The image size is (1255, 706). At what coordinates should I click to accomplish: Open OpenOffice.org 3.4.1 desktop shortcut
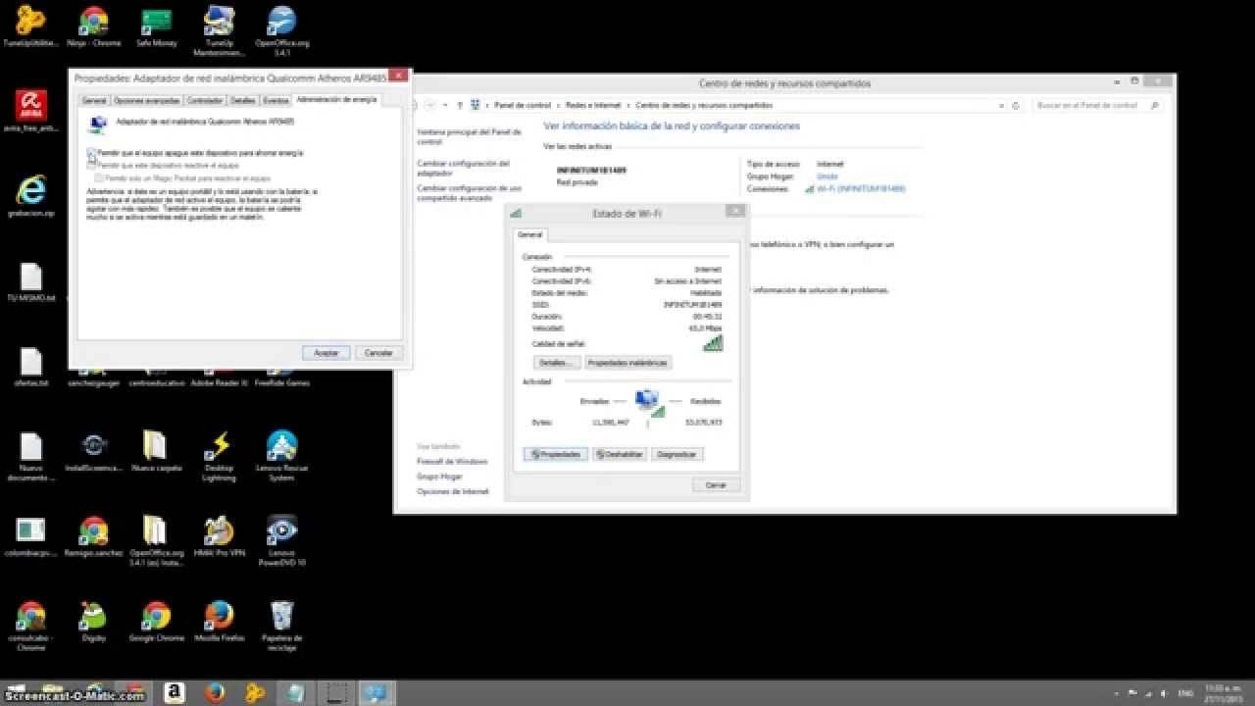coord(281,22)
